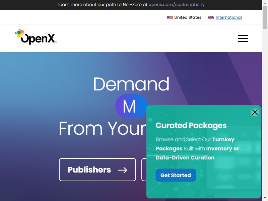The width and height of the screenshot is (268, 201).
Task: Click the Publishers button
Action: (x=97, y=170)
